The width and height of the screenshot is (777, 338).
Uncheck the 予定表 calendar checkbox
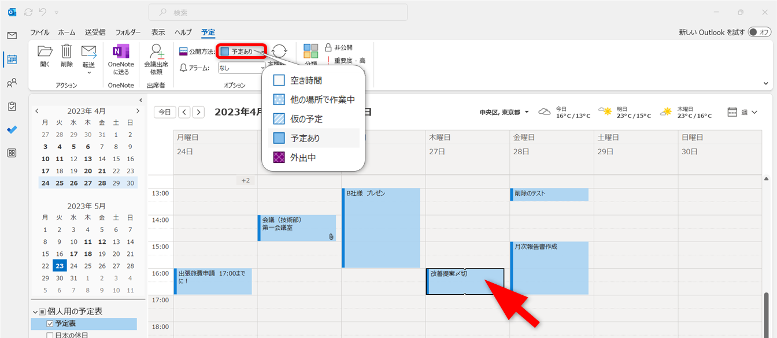(49, 324)
